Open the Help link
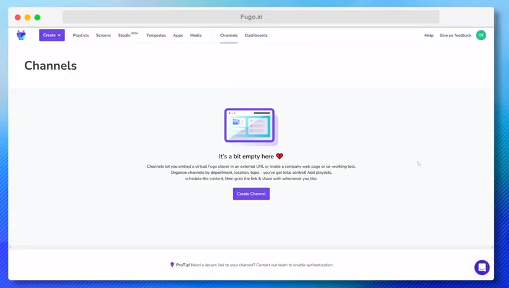 click(429, 35)
